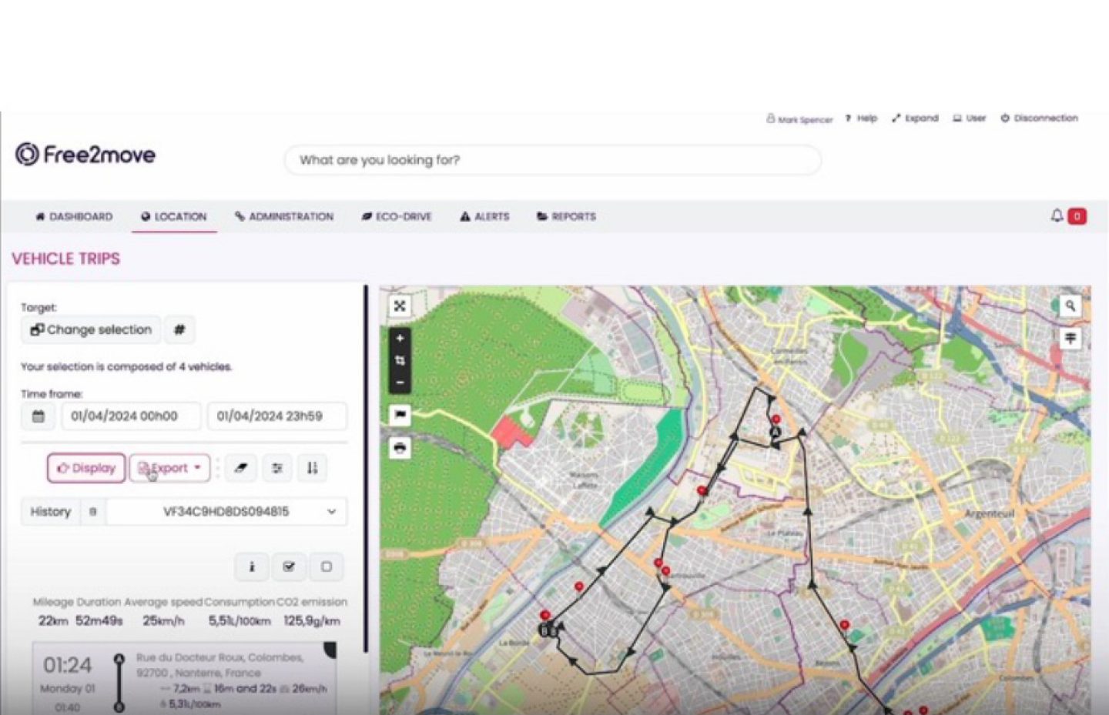Deselect trips using the empty square toggle

(326, 566)
